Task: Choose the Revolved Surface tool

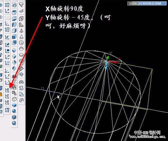Action: [x=21, y=82]
